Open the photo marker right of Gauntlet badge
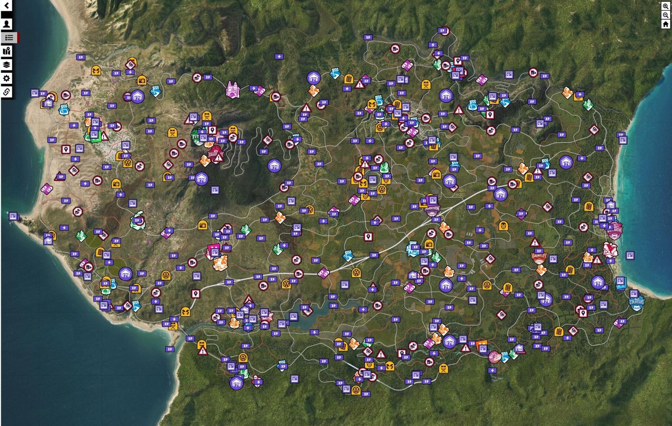The image size is (672, 426). click(x=554, y=259)
